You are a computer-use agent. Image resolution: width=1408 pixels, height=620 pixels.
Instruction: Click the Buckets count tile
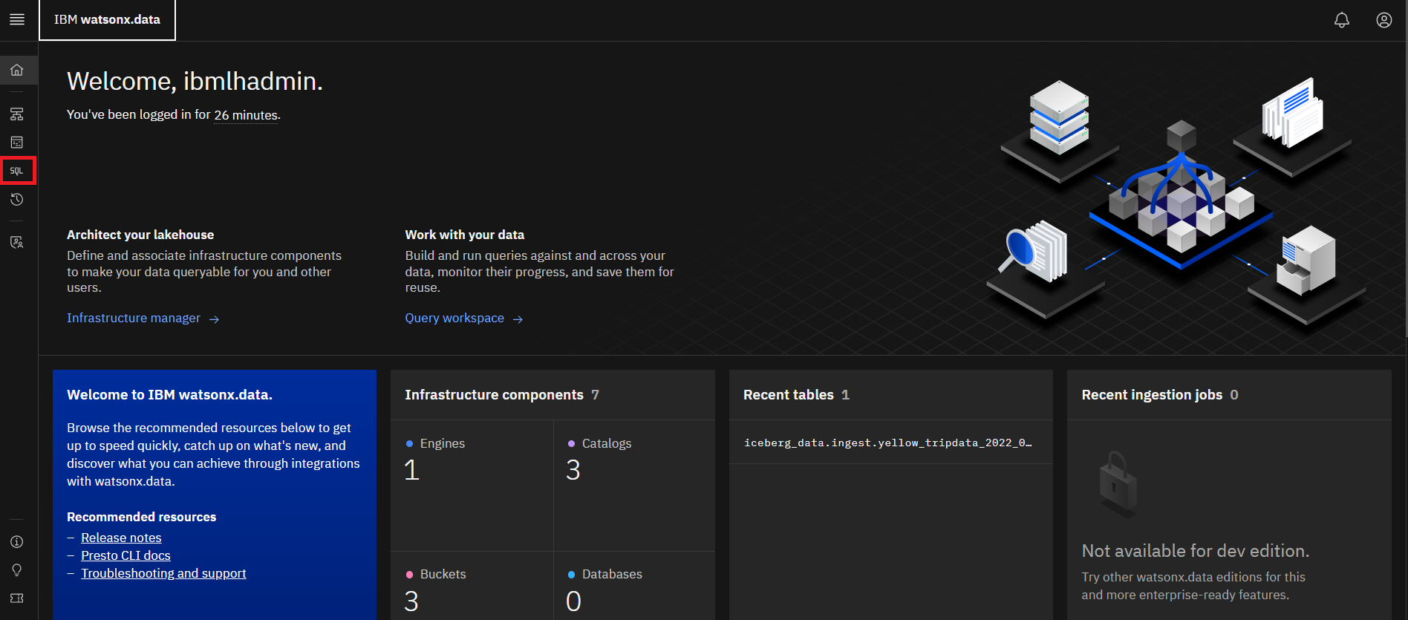pyautogui.click(x=472, y=586)
